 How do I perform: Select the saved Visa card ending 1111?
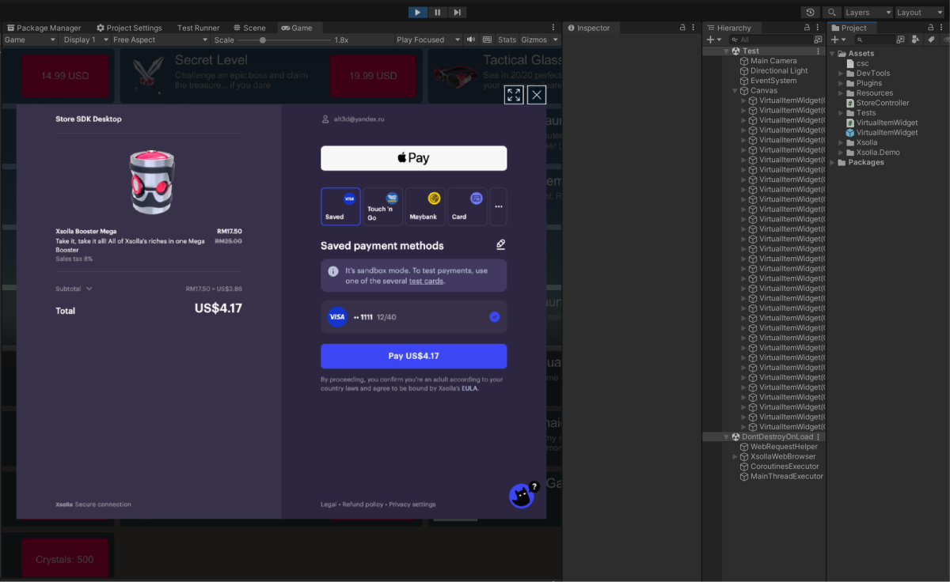point(413,317)
